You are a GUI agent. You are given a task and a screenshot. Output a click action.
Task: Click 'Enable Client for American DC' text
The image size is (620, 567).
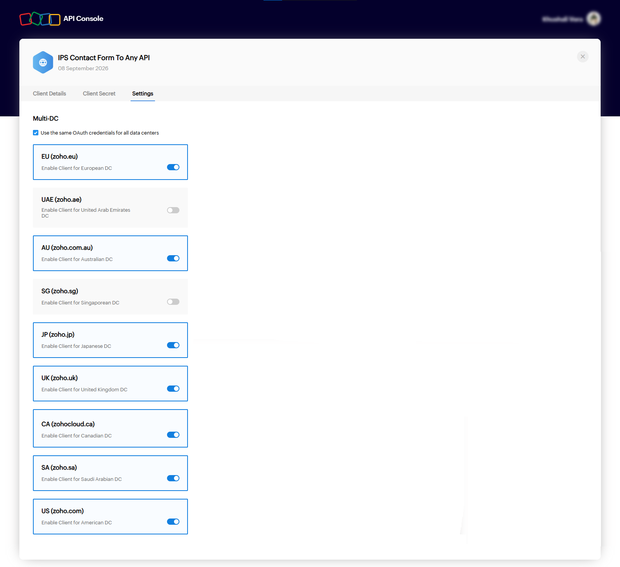pos(77,522)
